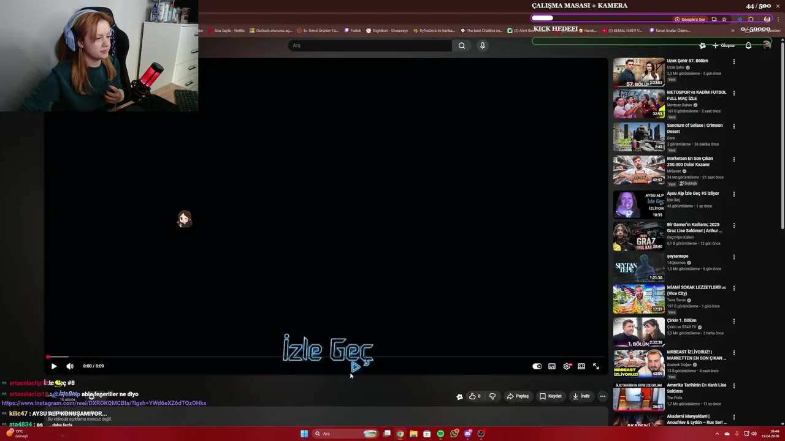Mute the video player volume
The width and height of the screenshot is (785, 441).
(70, 366)
